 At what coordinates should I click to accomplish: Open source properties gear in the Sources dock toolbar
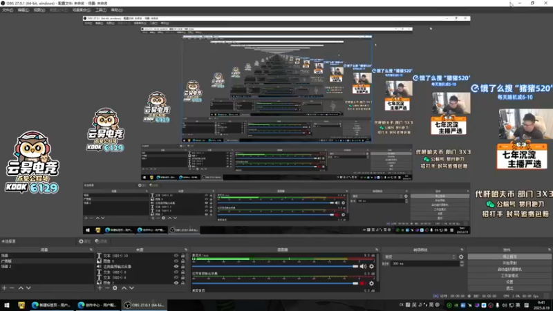pyautogui.click(x=115, y=288)
